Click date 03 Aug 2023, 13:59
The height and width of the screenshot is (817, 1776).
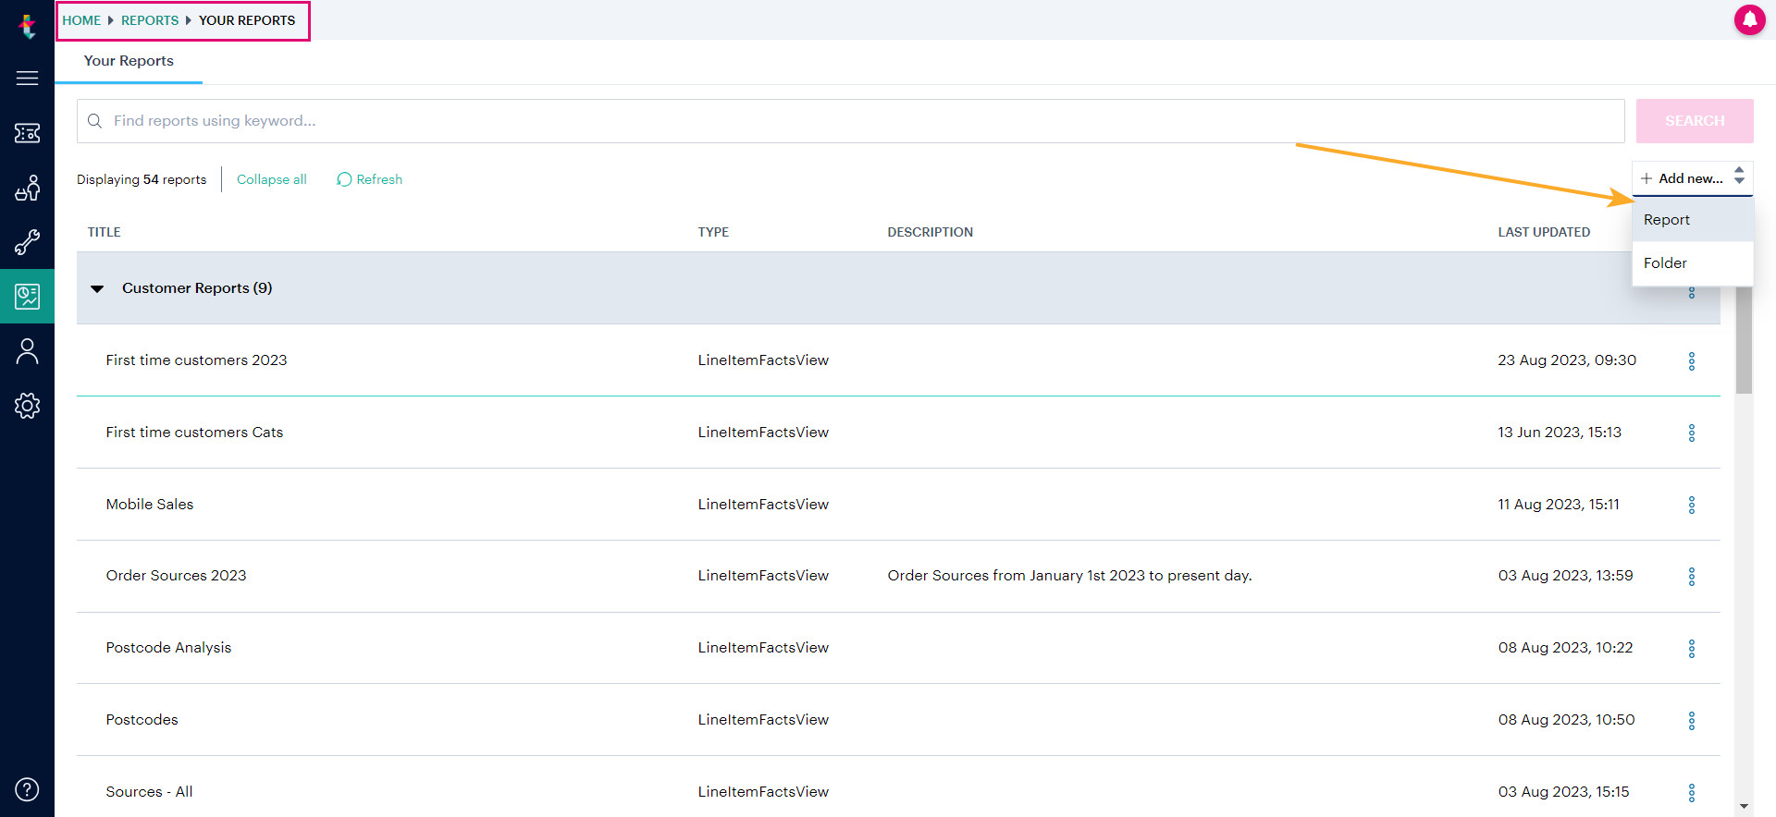click(x=1566, y=576)
